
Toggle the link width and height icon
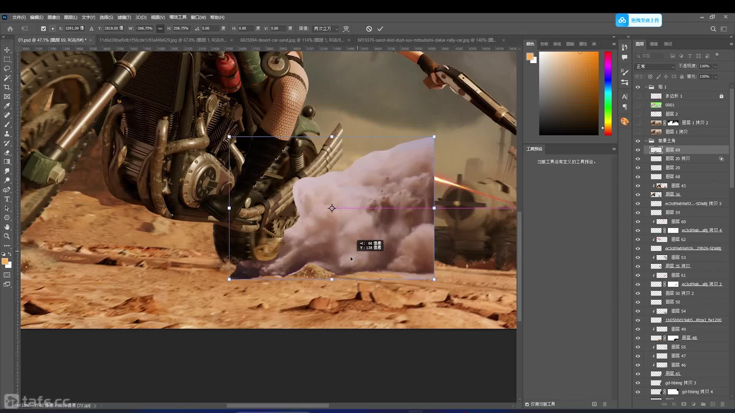point(160,29)
